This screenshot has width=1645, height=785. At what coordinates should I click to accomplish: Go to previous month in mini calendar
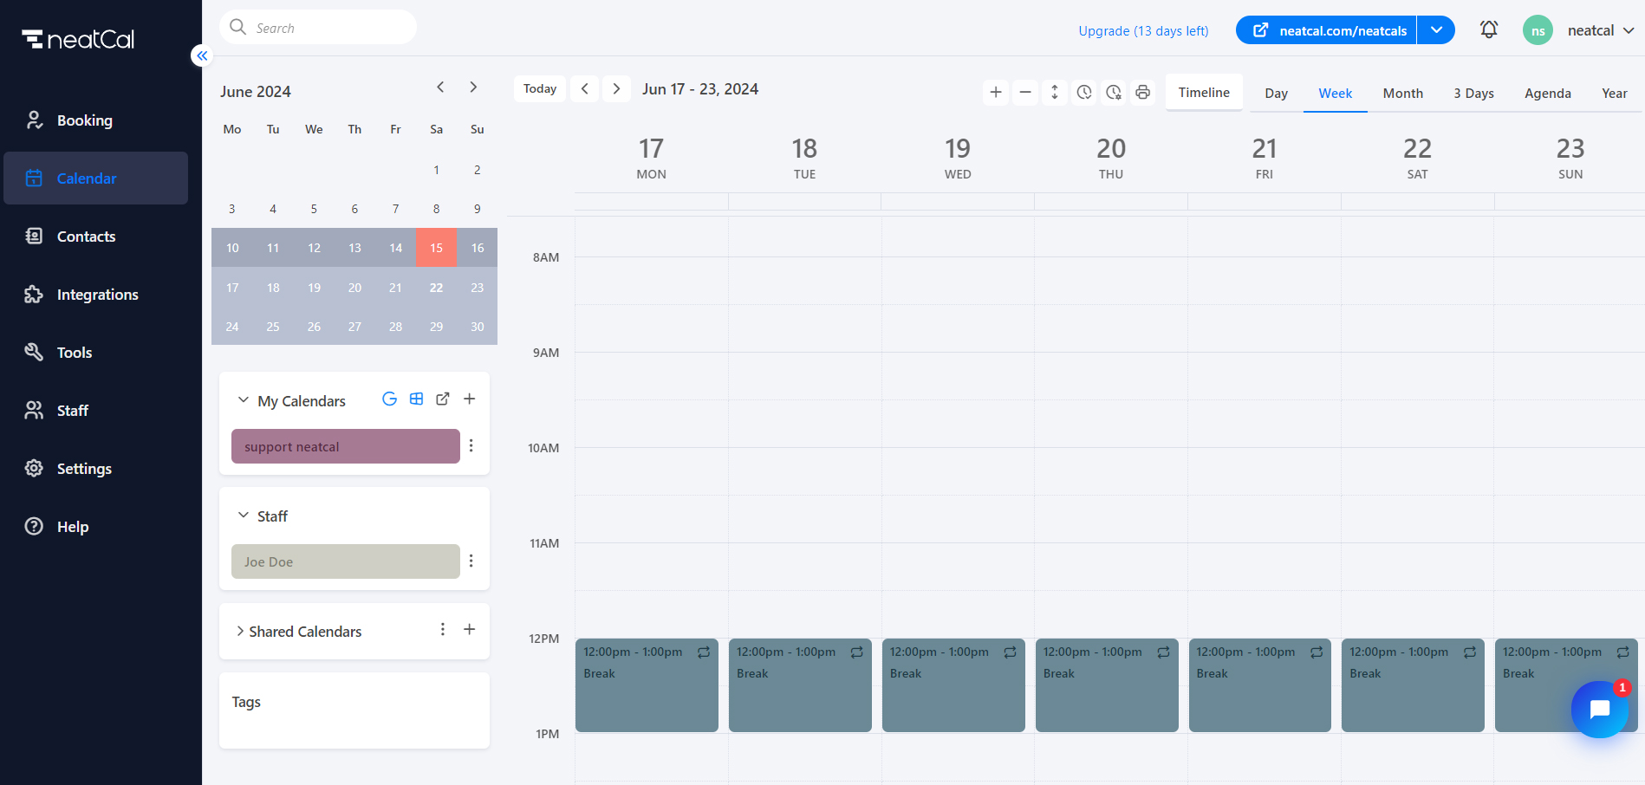pyautogui.click(x=440, y=87)
